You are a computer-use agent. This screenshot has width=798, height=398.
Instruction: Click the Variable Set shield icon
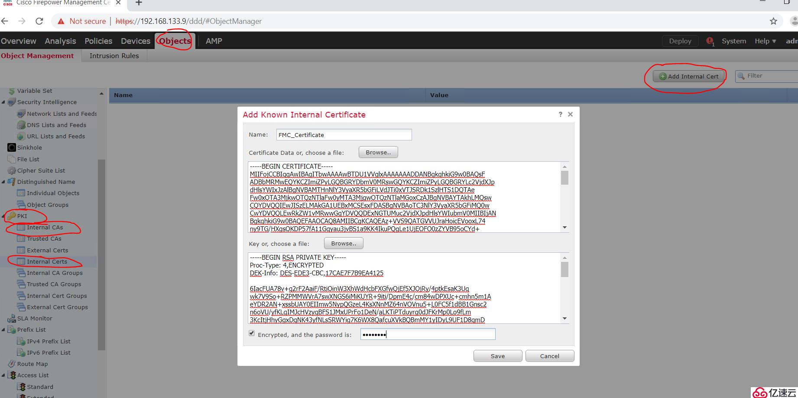12,91
